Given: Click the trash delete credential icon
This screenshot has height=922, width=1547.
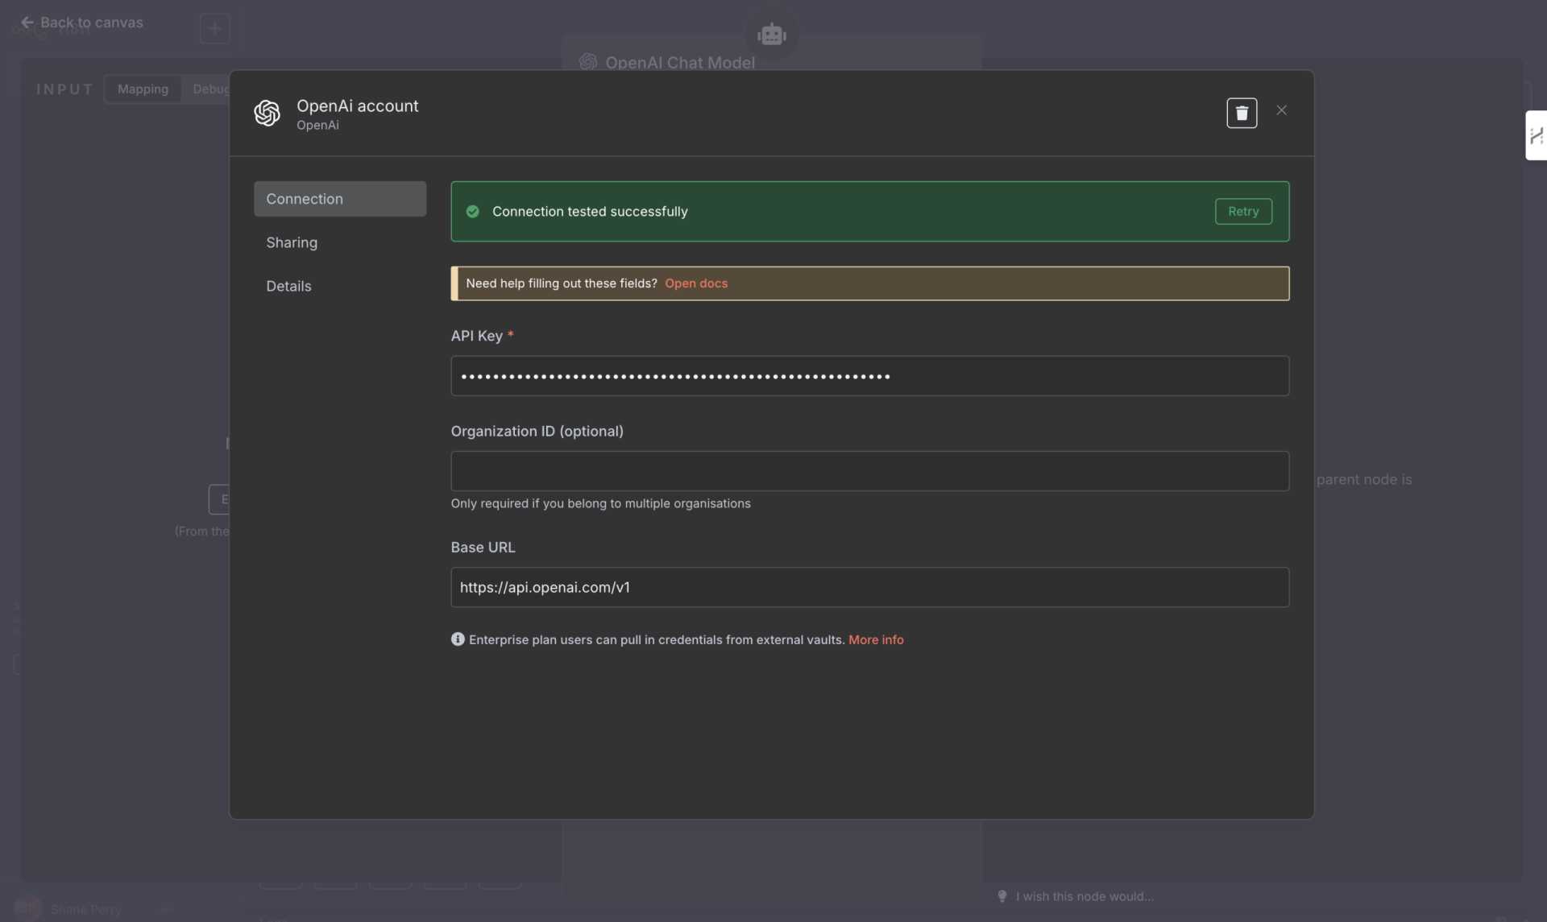Looking at the screenshot, I should point(1242,113).
